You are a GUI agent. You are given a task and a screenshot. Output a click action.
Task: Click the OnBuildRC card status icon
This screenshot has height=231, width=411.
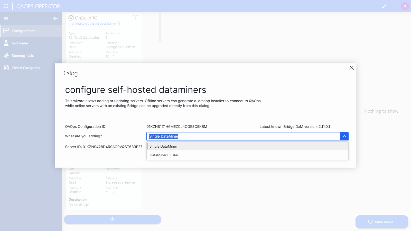[x=135, y=17]
